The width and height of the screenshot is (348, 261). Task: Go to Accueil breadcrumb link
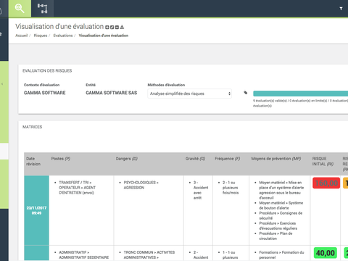(22, 36)
